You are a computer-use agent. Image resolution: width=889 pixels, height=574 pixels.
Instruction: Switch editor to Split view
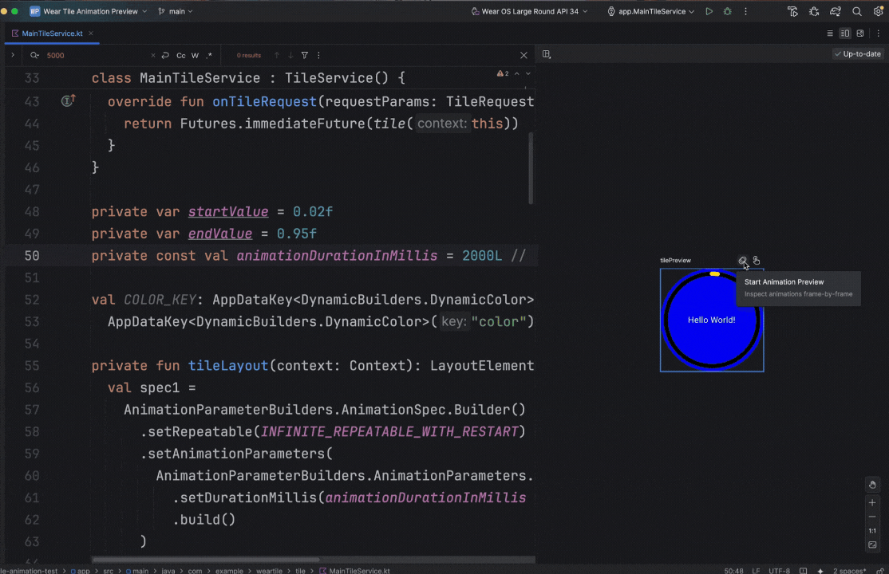click(x=845, y=33)
